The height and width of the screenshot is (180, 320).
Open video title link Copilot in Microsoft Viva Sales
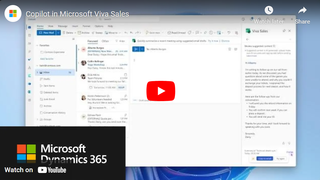[x=77, y=14]
